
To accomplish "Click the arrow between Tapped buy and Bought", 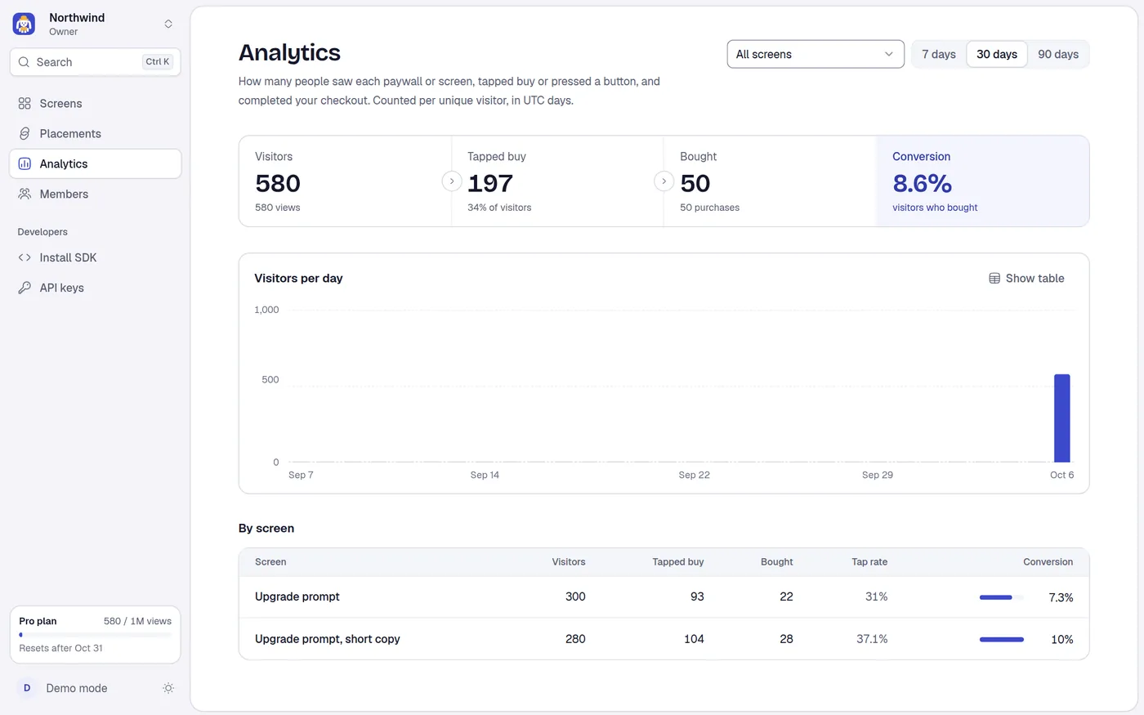I will coord(664,181).
